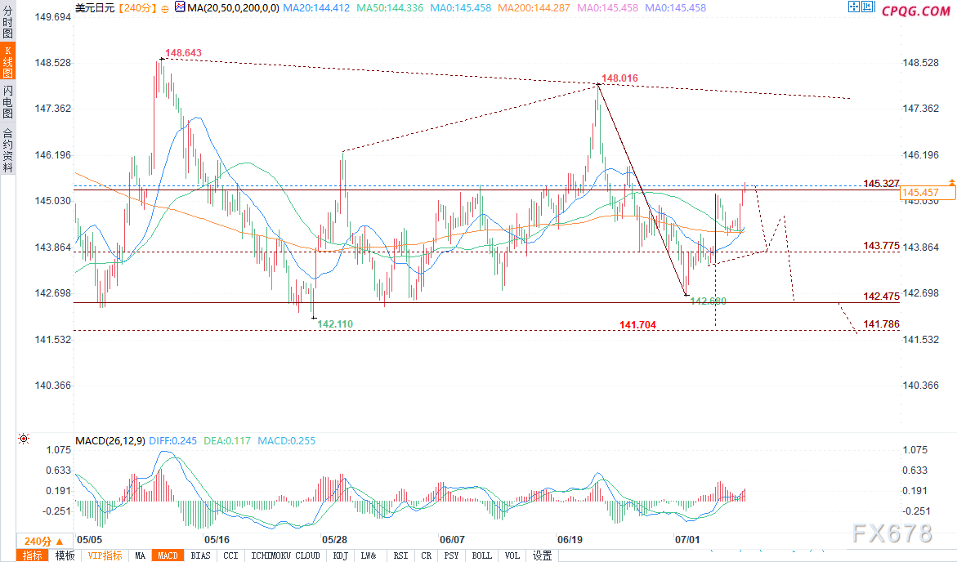This screenshot has width=957, height=562.
Task: Open the MA(20,50,0,200,0,0) parameters label
Action: click(x=233, y=8)
